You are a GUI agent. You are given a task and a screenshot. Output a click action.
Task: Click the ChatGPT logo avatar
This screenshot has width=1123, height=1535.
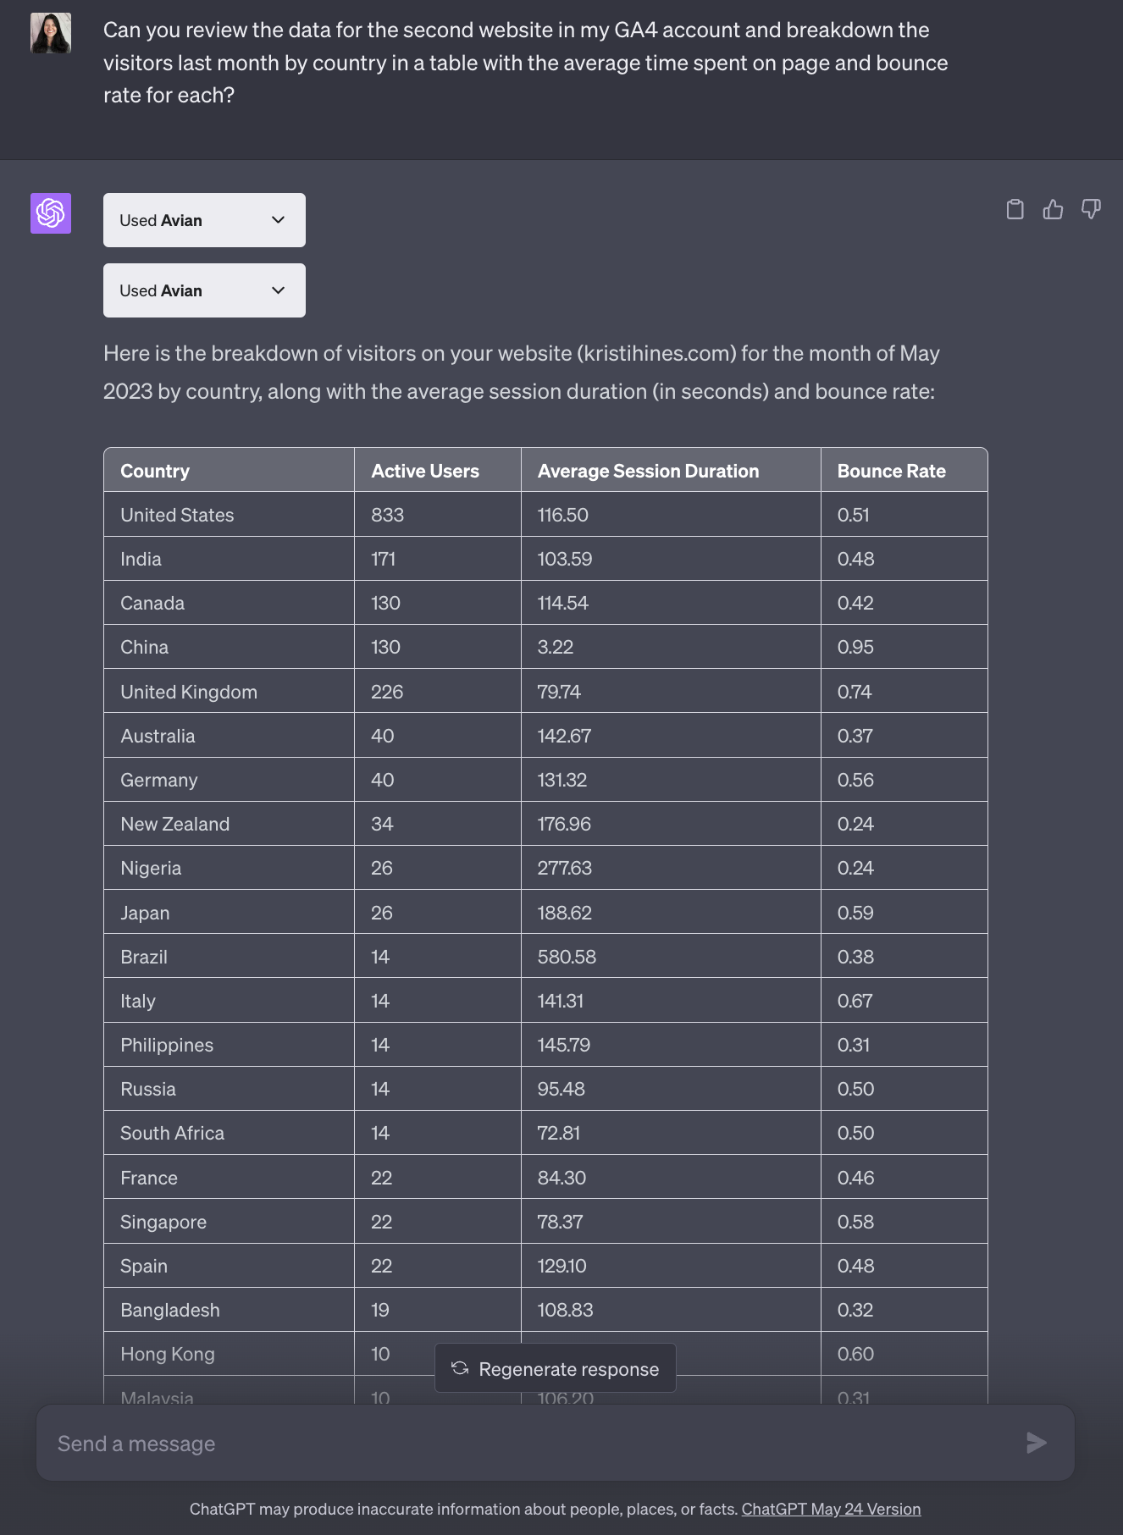50,214
